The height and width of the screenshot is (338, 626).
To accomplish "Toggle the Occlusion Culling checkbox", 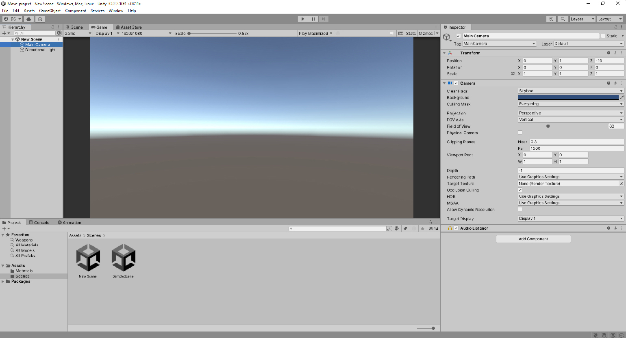I will pyautogui.click(x=520, y=190).
